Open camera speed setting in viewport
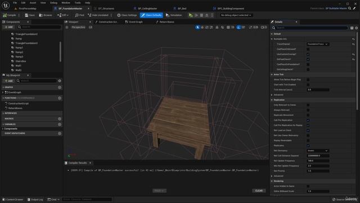The width and height of the screenshot is (360, 203). click(264, 28)
